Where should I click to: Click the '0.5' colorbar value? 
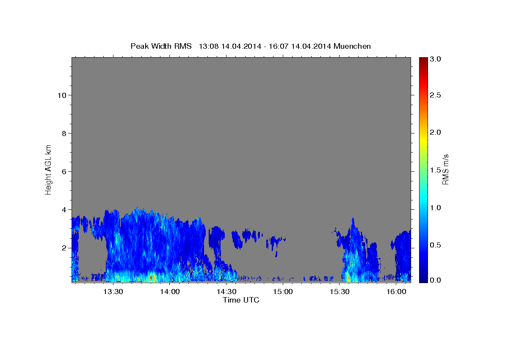coord(435,245)
